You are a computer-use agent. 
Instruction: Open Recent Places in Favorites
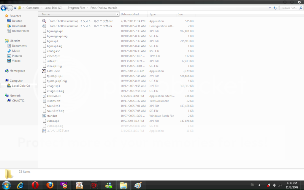tap(20, 31)
